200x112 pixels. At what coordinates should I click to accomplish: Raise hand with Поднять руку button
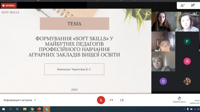(179, 100)
